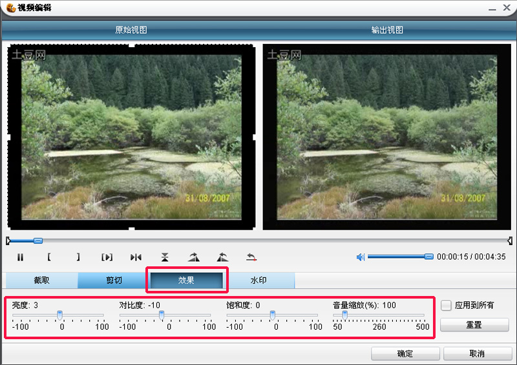Confirm with the 确定 button
The width and height of the screenshot is (517, 365).
click(x=405, y=354)
